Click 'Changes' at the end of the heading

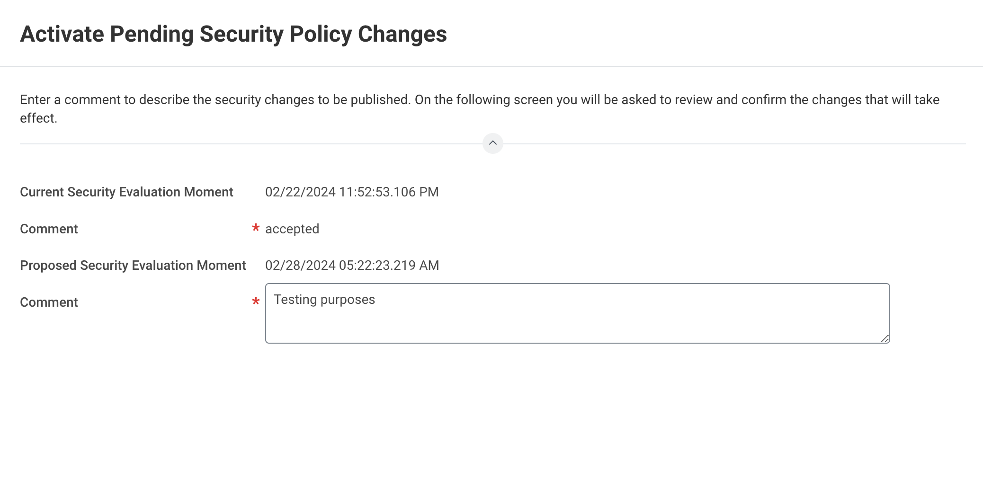[x=402, y=34]
